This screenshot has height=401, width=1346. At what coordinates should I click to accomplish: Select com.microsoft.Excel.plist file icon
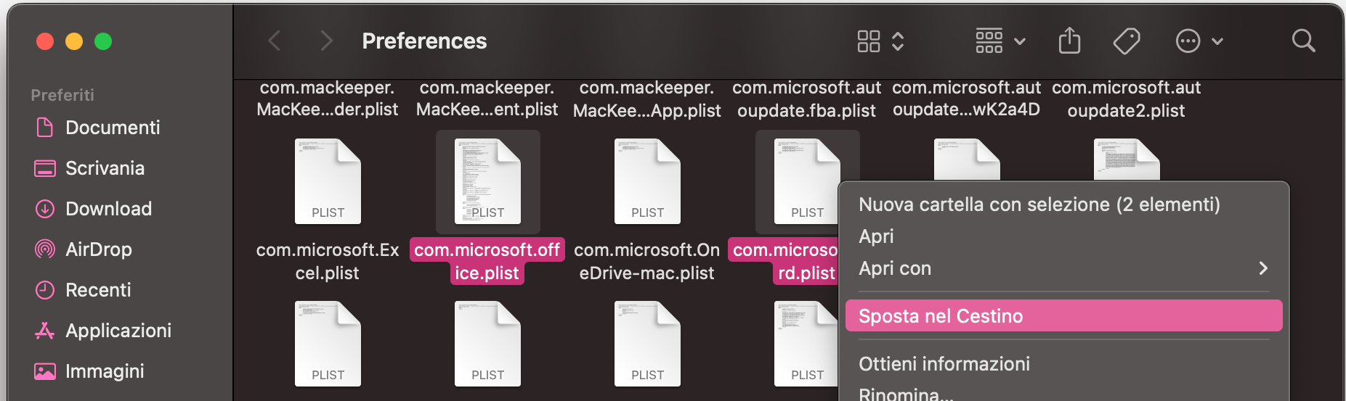click(328, 181)
